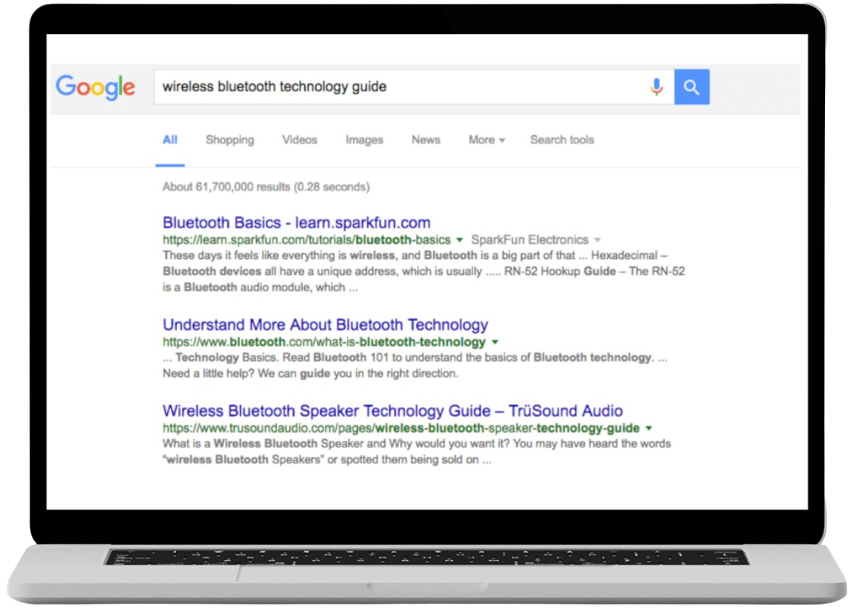Viewport: 865px width, 616px height.
Task: Click the learn.sparkfun.com green URL
Action: [306, 239]
